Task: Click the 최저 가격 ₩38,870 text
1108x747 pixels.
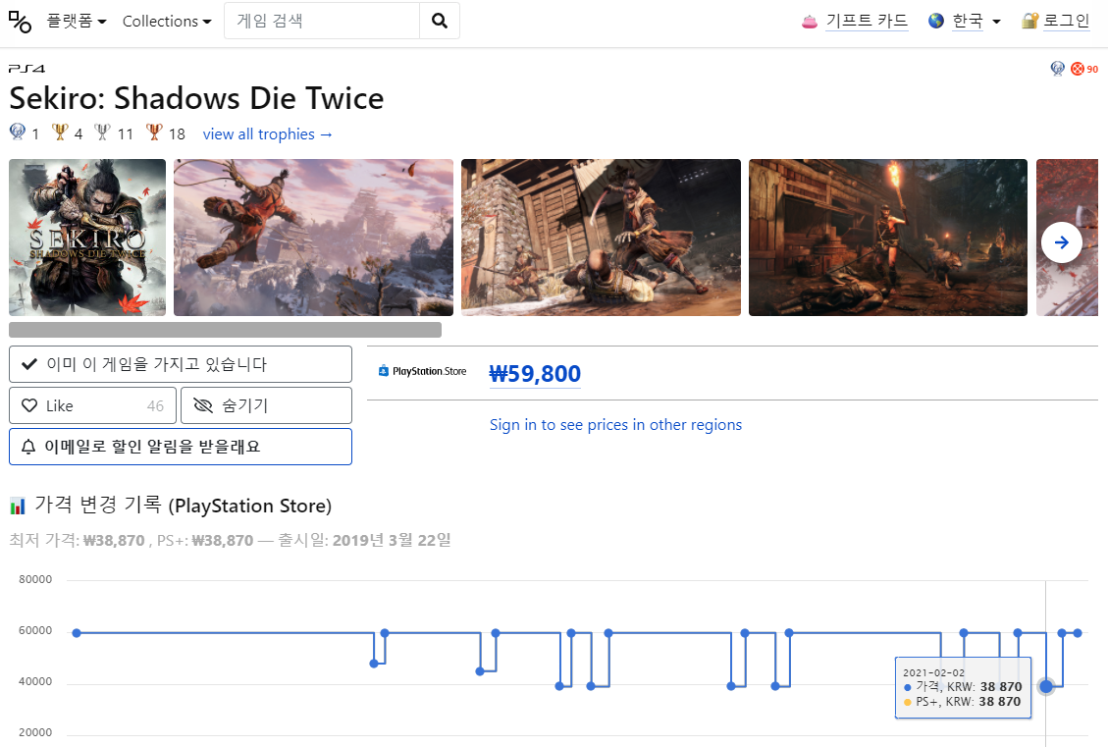Action: (x=77, y=541)
